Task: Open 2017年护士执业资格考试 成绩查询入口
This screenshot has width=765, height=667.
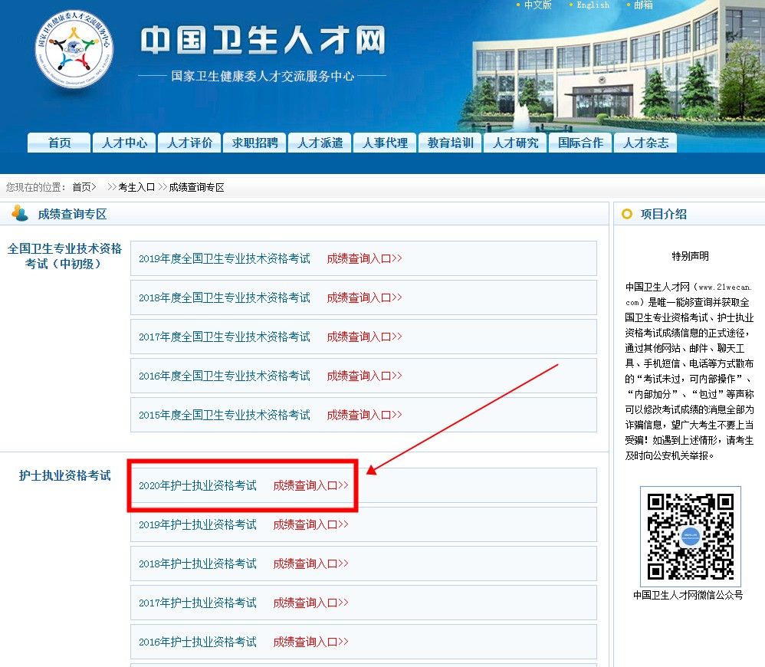Action: 310,603
